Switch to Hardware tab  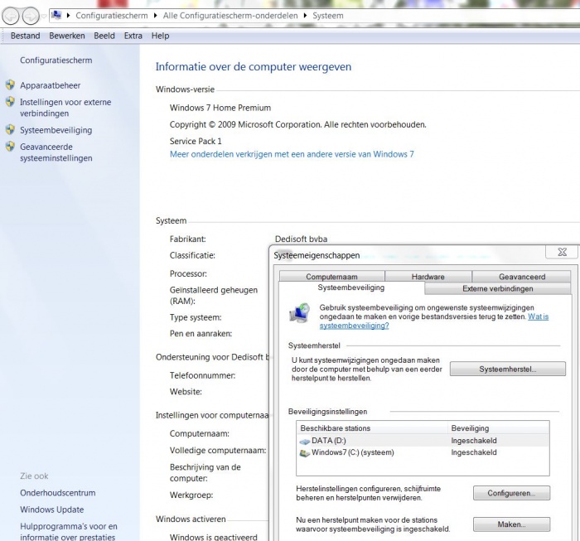428,277
